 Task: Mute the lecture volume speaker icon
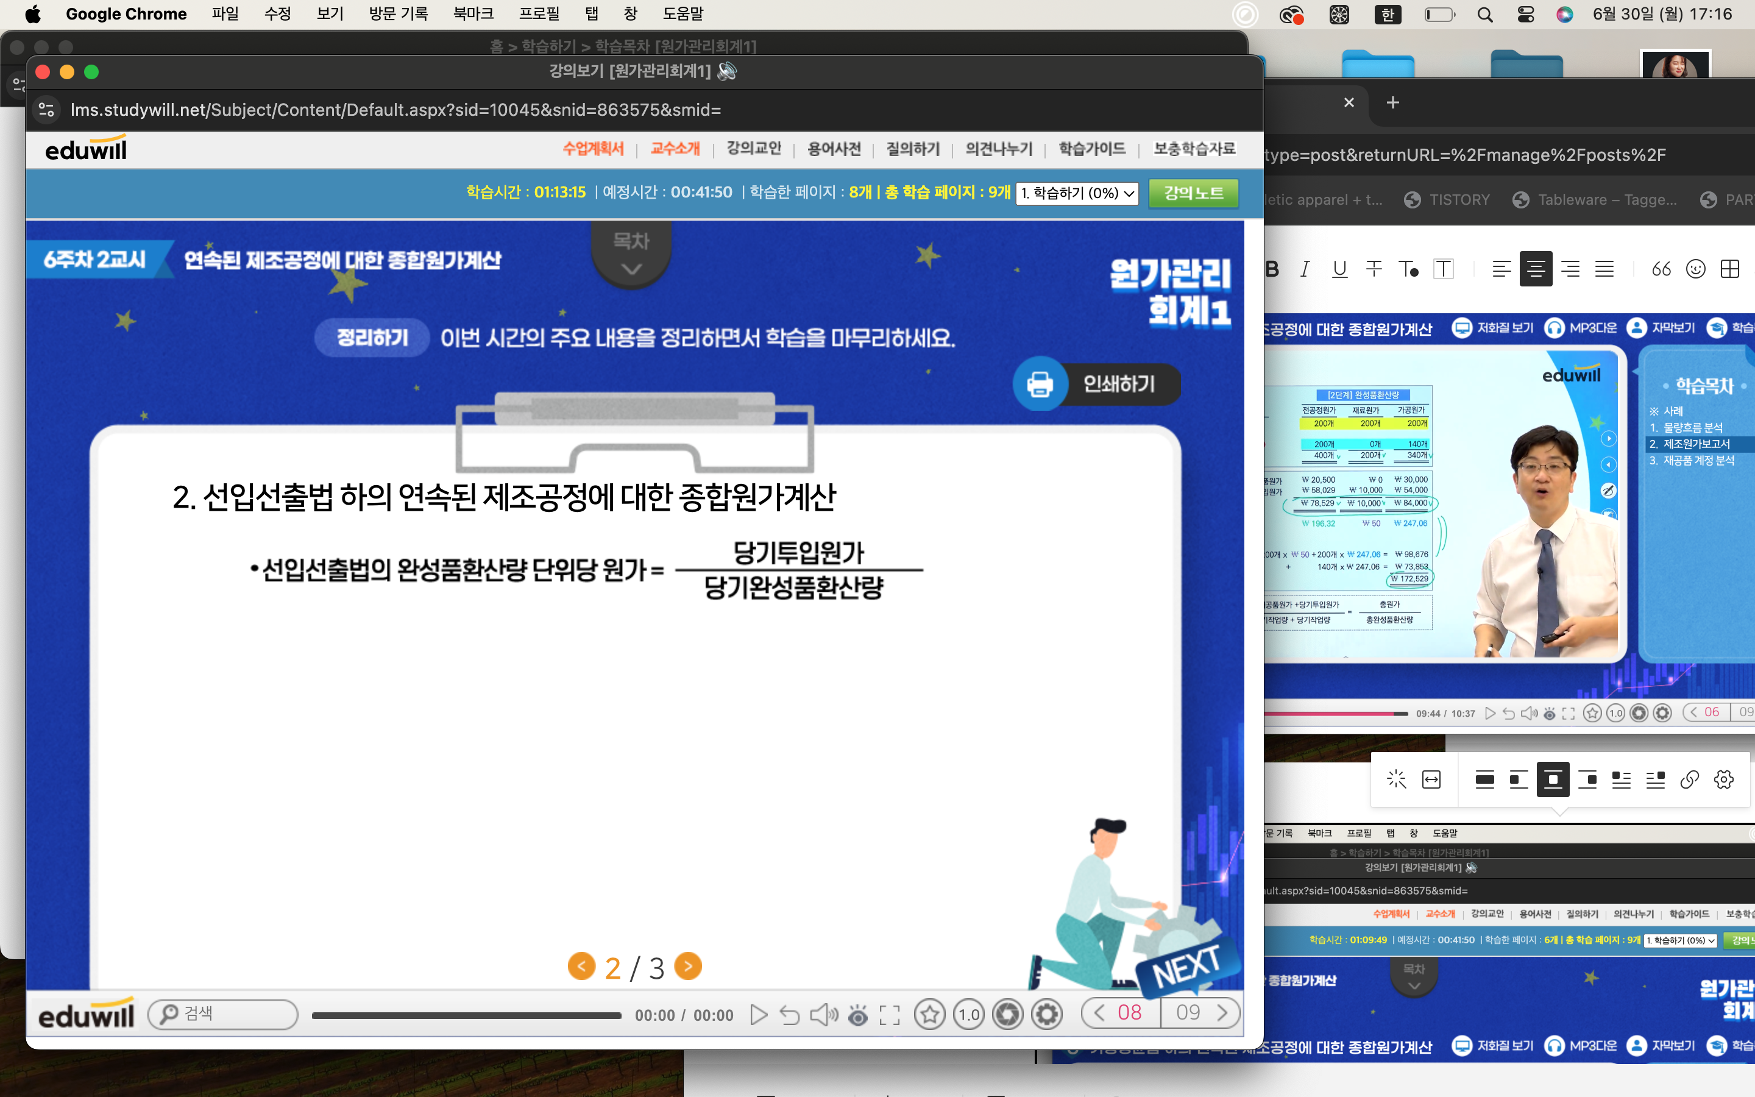(823, 1014)
